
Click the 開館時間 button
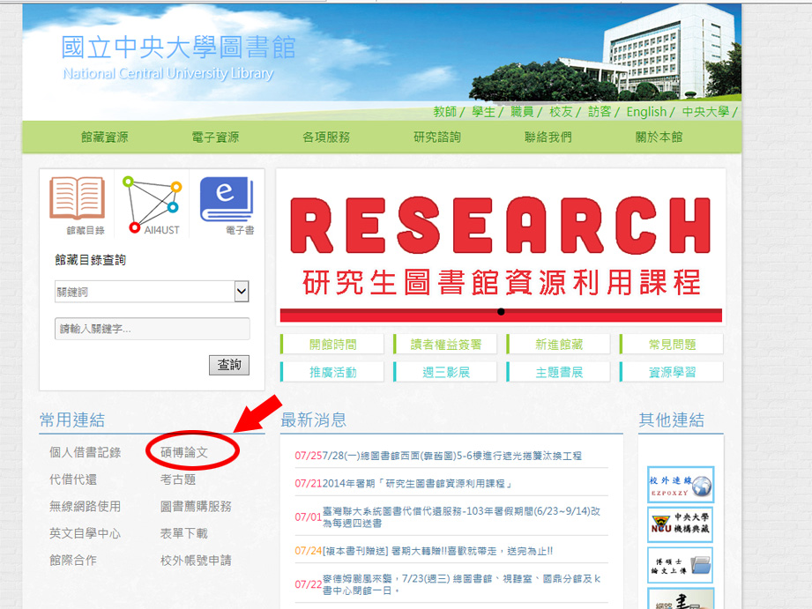coord(332,345)
